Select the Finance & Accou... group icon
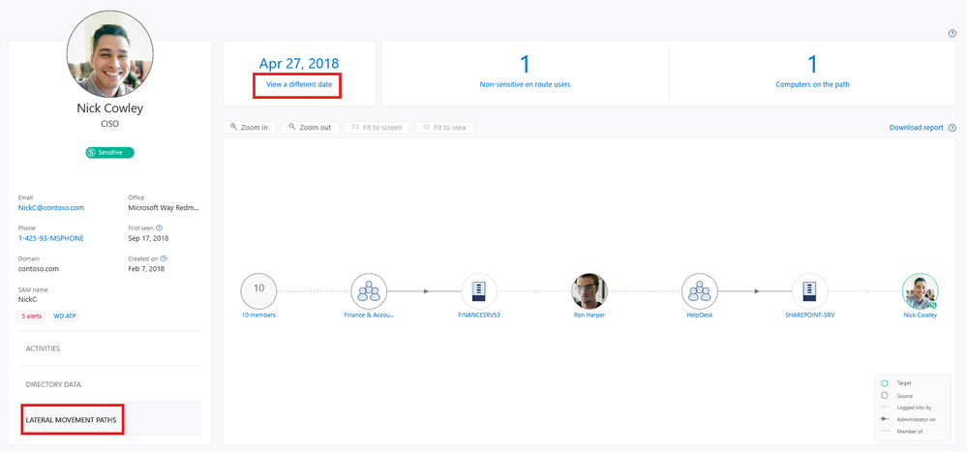 click(x=369, y=291)
